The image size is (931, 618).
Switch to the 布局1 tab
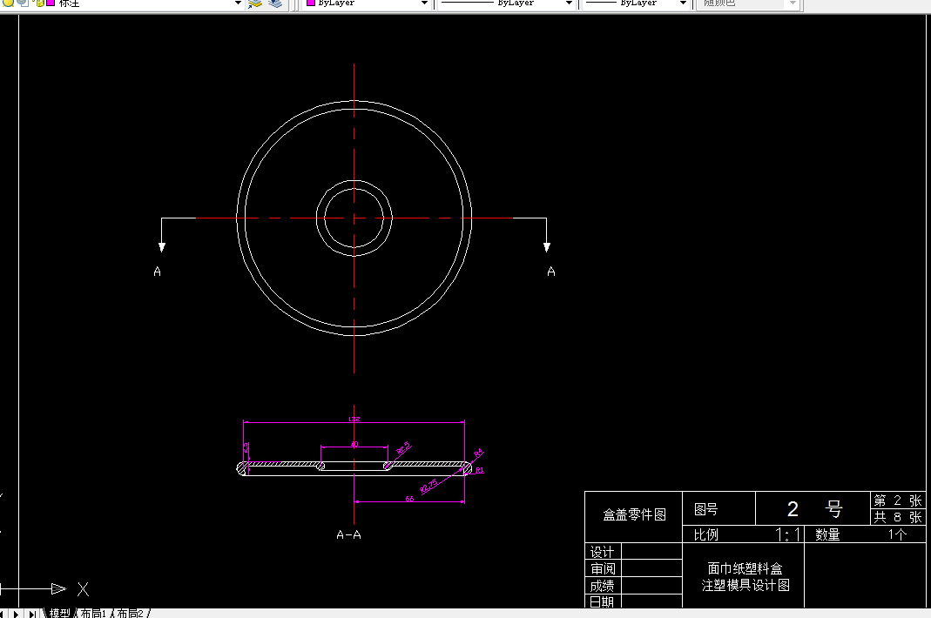pyautogui.click(x=93, y=612)
